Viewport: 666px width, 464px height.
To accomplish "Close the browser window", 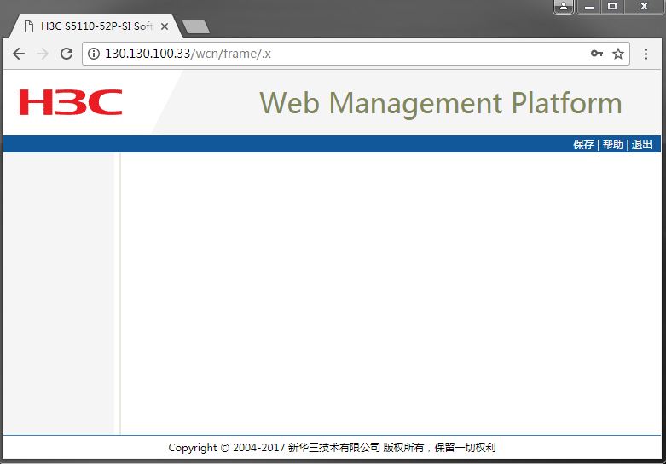I will (644, 6).
